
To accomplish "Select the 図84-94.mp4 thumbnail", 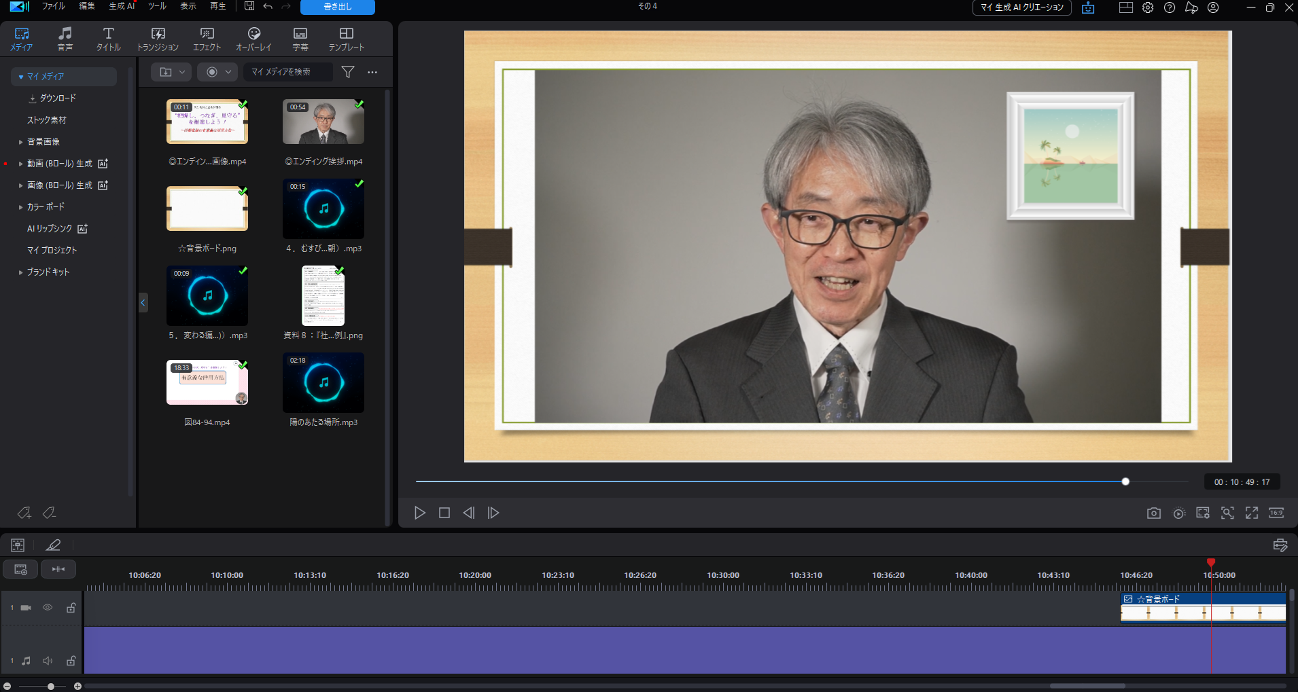I will pyautogui.click(x=207, y=382).
